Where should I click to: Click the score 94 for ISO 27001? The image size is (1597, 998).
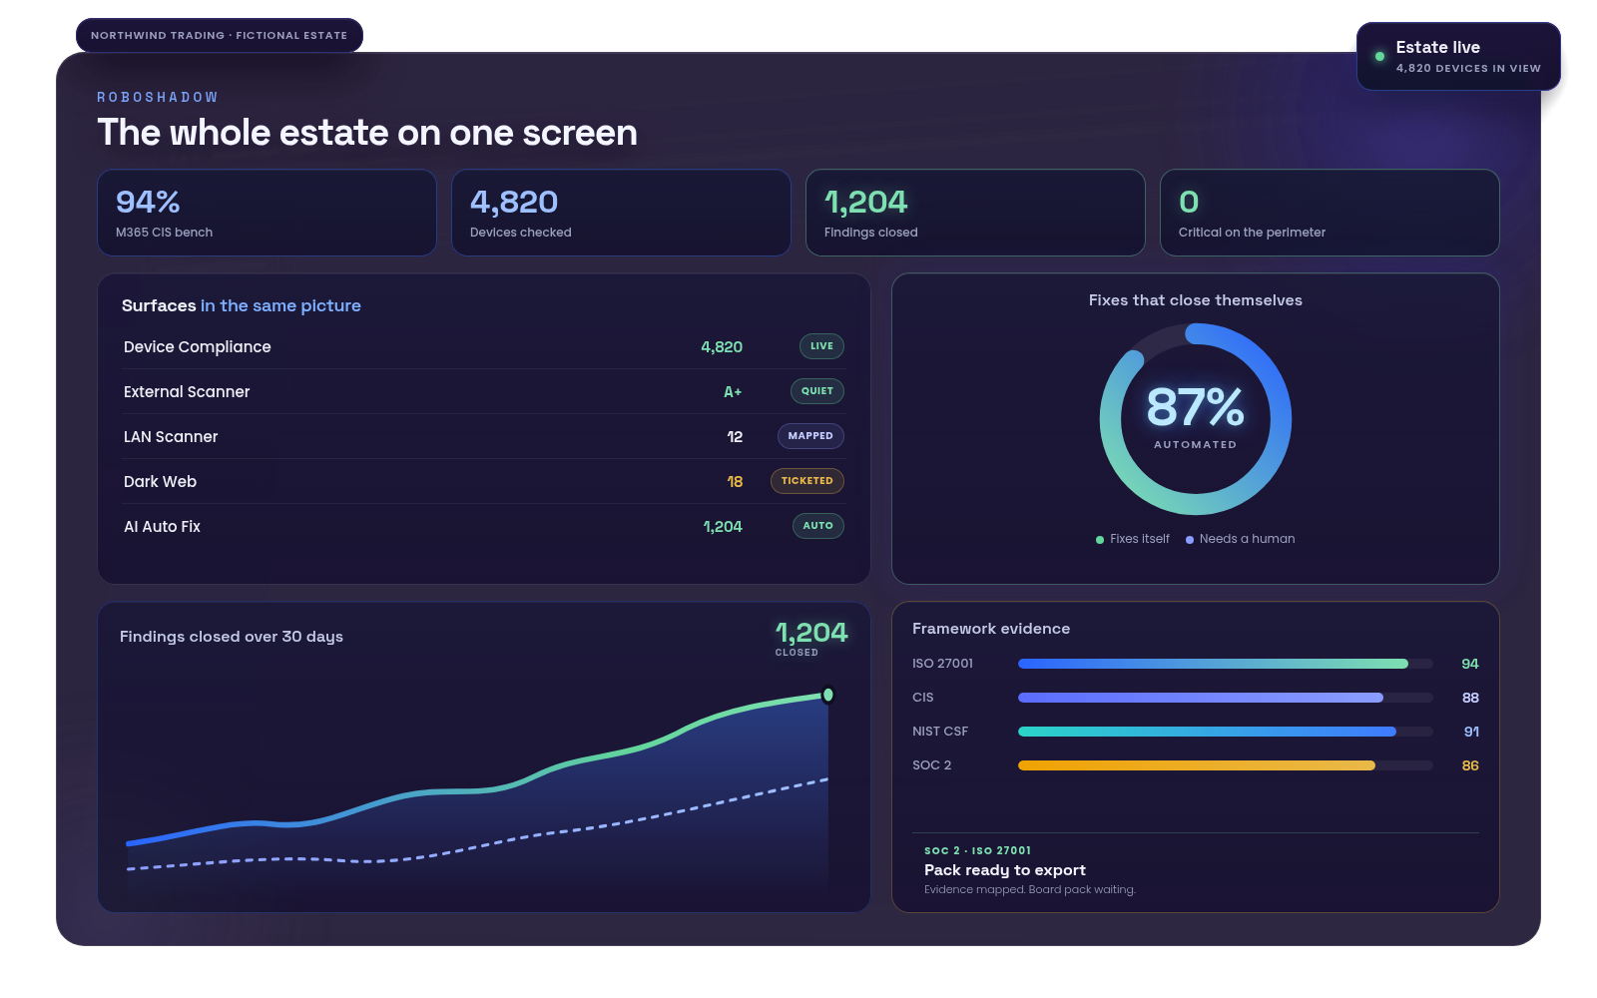click(x=1470, y=664)
